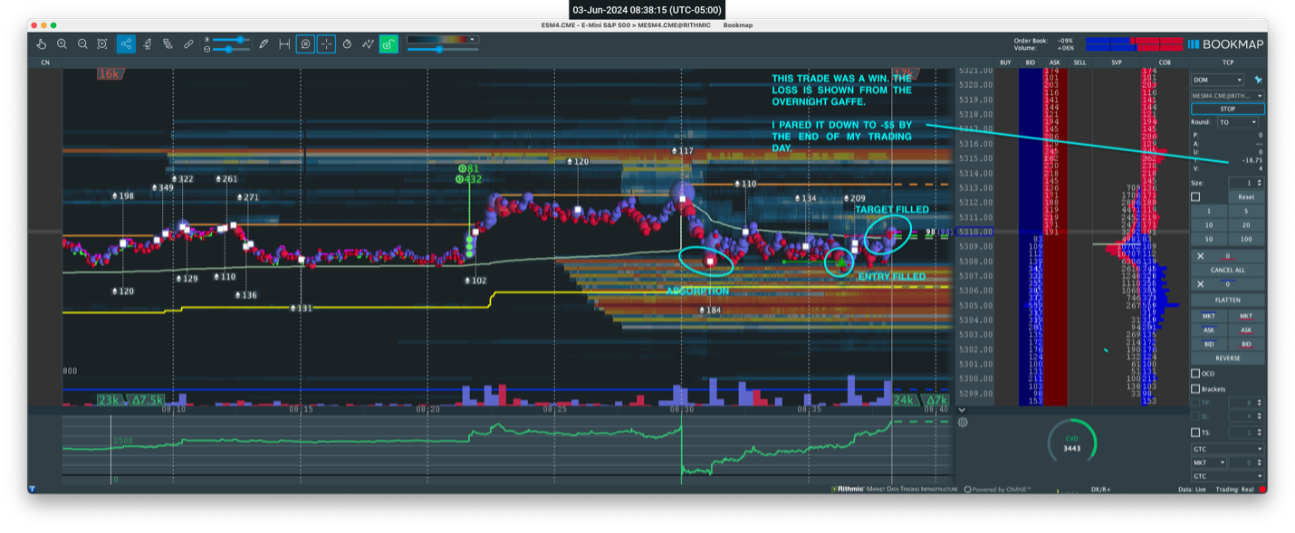Enable the OCO checkbox
The height and width of the screenshot is (533, 1295).
(1195, 373)
